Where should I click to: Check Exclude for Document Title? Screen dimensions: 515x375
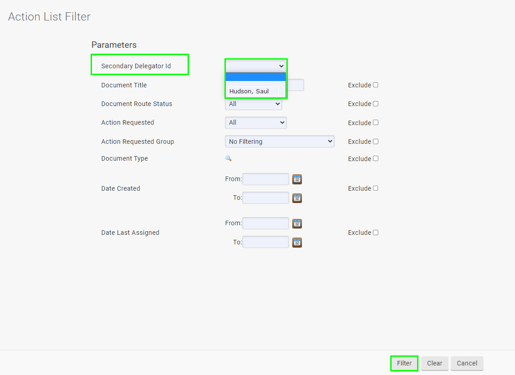click(x=376, y=85)
